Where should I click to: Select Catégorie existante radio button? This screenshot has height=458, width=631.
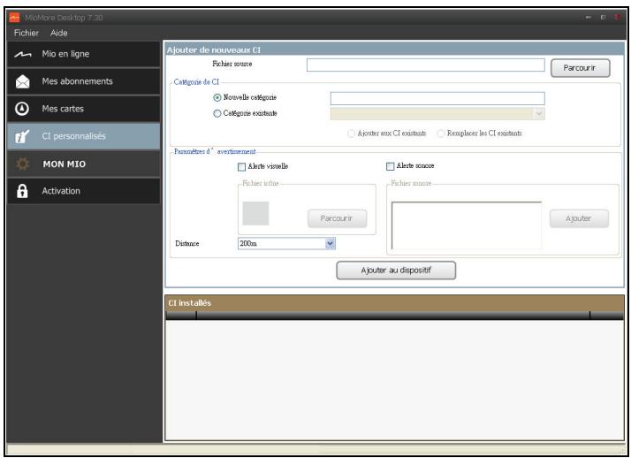(x=217, y=113)
